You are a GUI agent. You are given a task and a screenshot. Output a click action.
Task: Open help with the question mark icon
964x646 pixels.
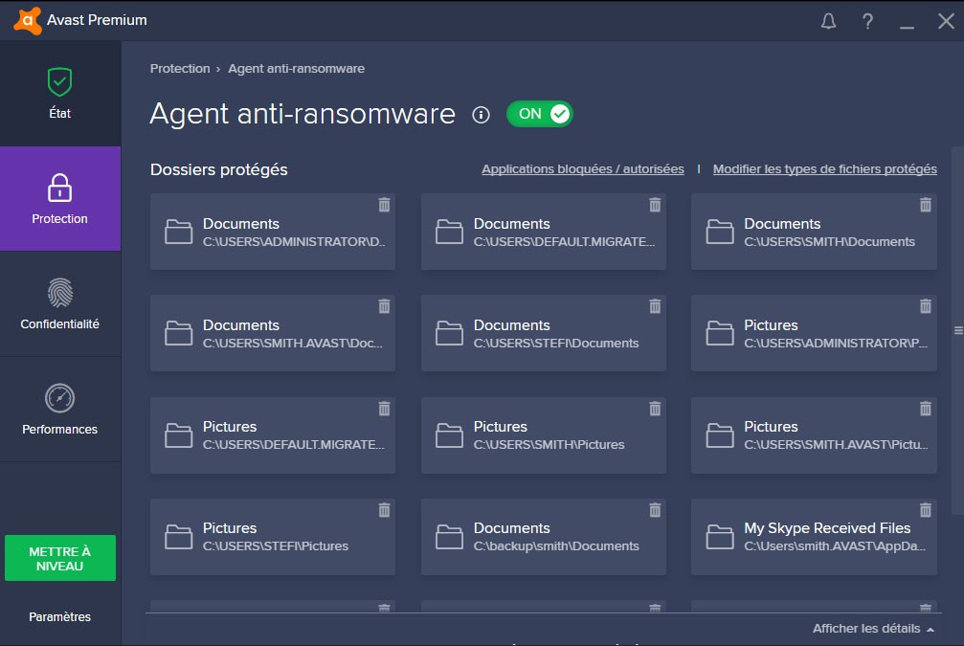867,20
